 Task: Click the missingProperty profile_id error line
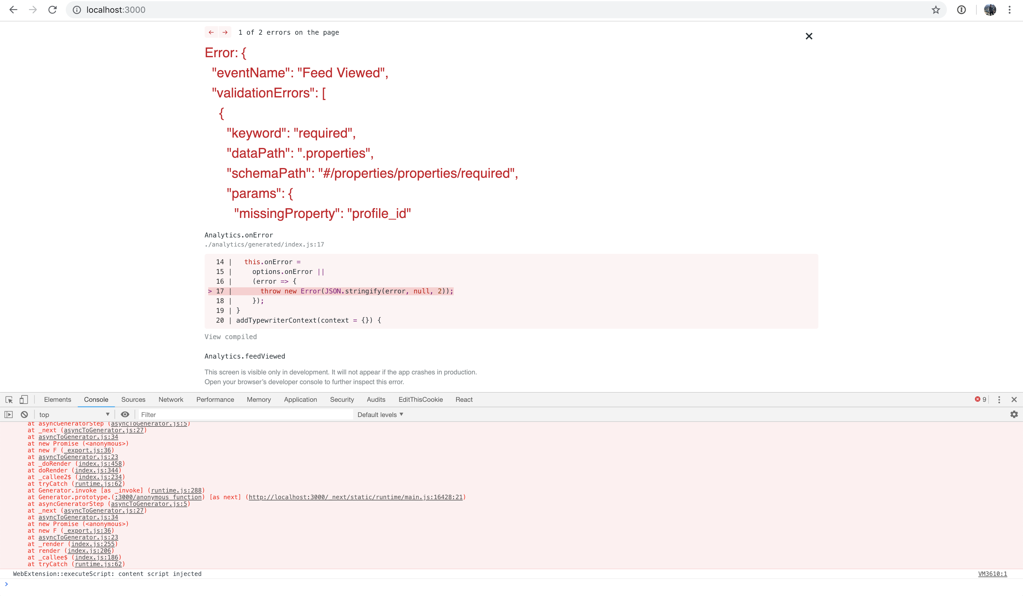(322, 214)
